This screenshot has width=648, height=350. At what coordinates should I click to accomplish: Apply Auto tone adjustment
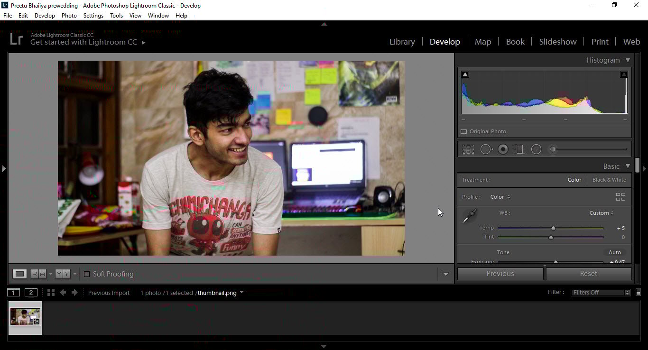[615, 252]
